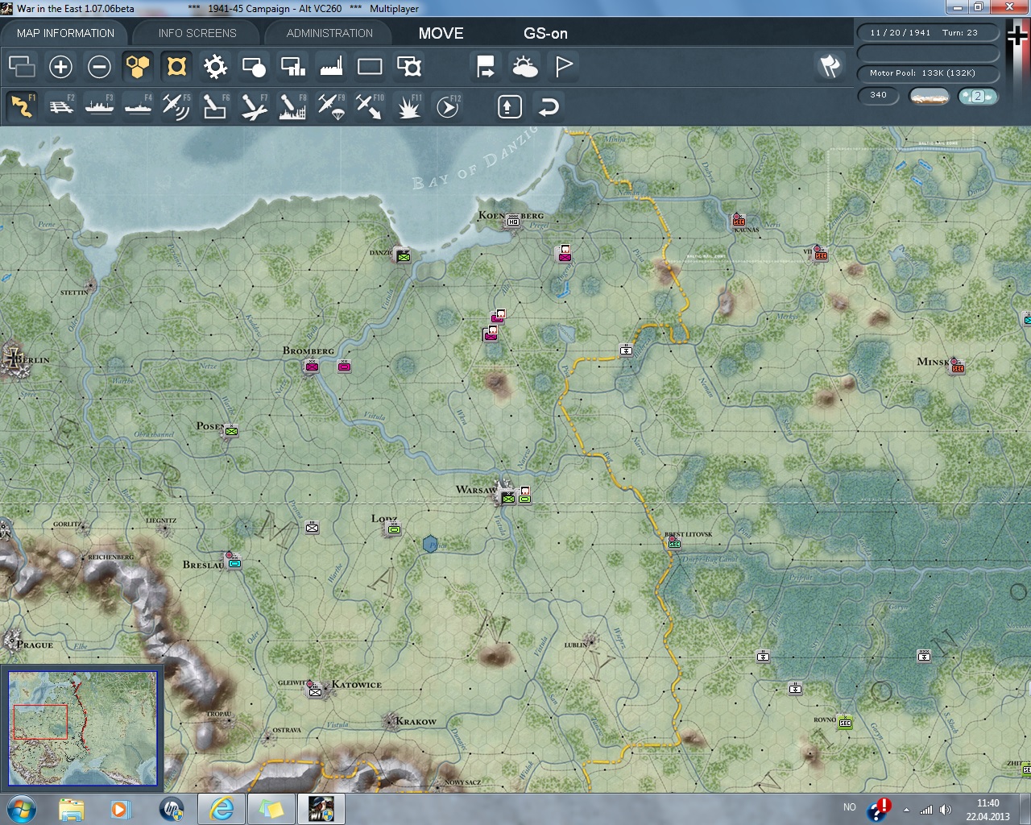Click the F12 end turn icon
The image size is (1031, 825).
pyautogui.click(x=447, y=106)
